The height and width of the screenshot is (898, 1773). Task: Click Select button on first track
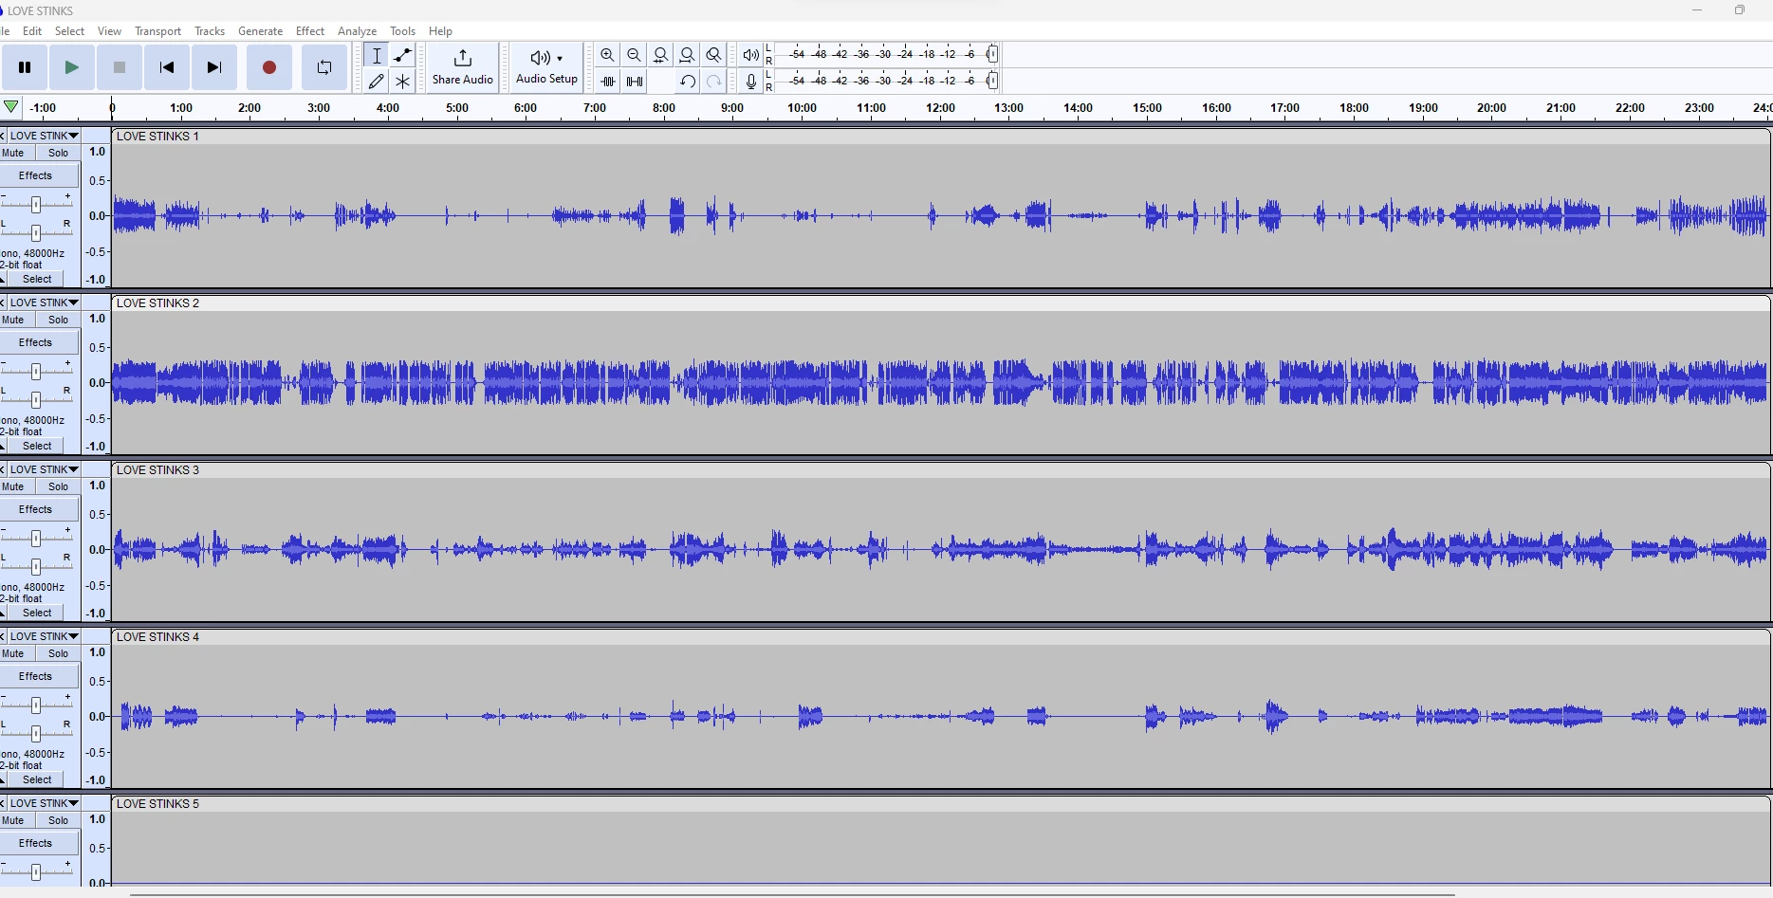point(38,279)
